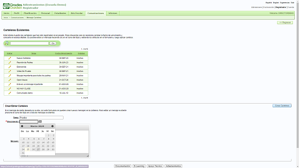Open Video De Prueba for editing with pencil
This screenshot has height=168, width=299.
(x=9, y=71)
